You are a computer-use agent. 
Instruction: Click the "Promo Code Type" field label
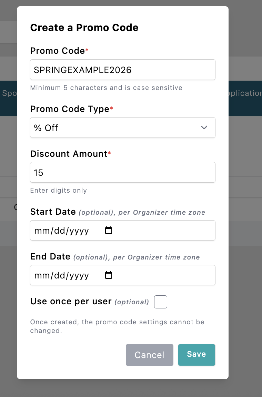click(70, 109)
